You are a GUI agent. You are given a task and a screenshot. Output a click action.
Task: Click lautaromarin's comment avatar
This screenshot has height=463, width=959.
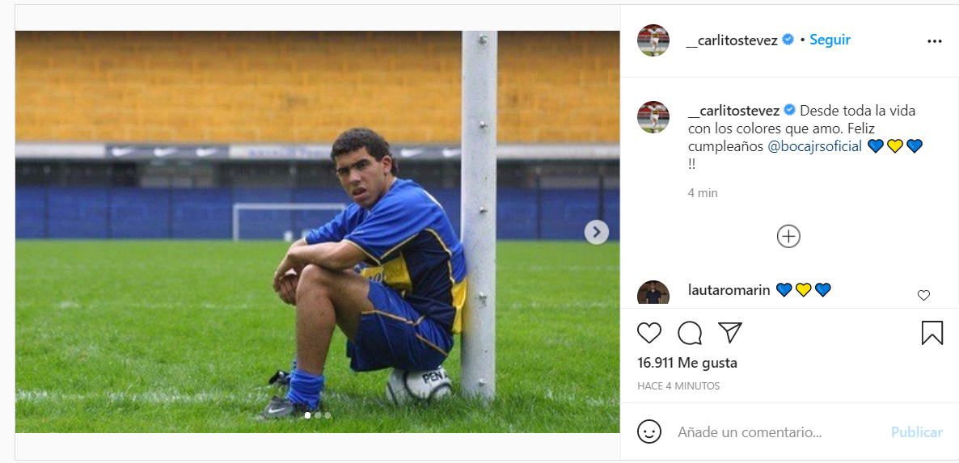click(653, 294)
